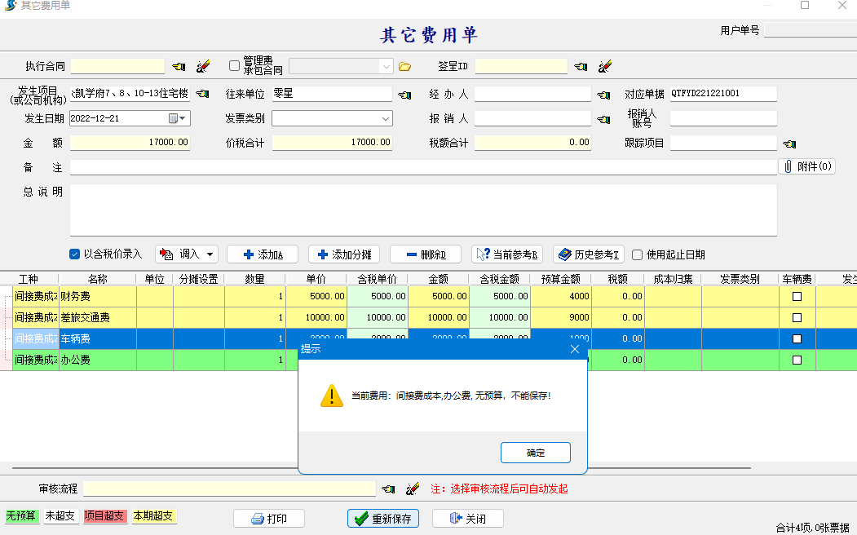Open the 发票类别 dropdown
Image resolution: width=857 pixels, height=535 pixels.
click(x=386, y=119)
